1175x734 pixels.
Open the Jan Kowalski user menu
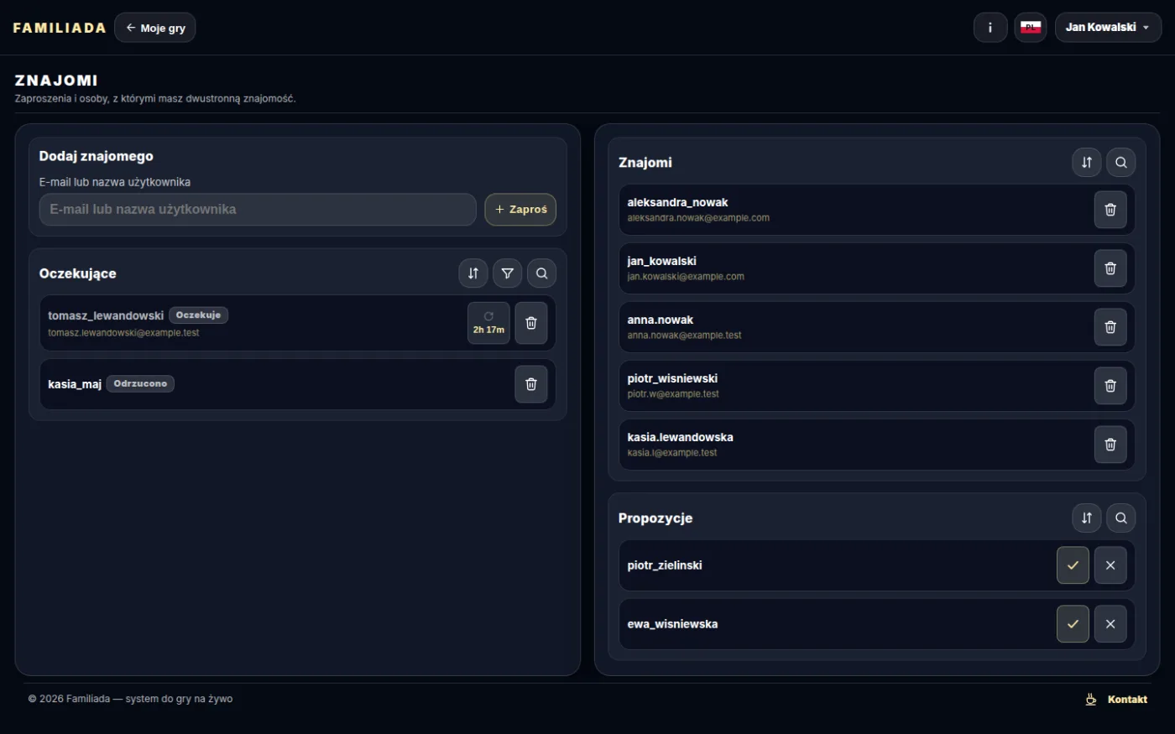click(x=1108, y=28)
